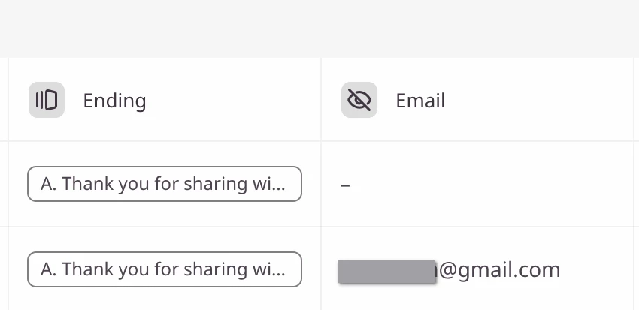Image resolution: width=639 pixels, height=310 pixels.
Task: Select the Ending column header text
Action: coord(114,101)
